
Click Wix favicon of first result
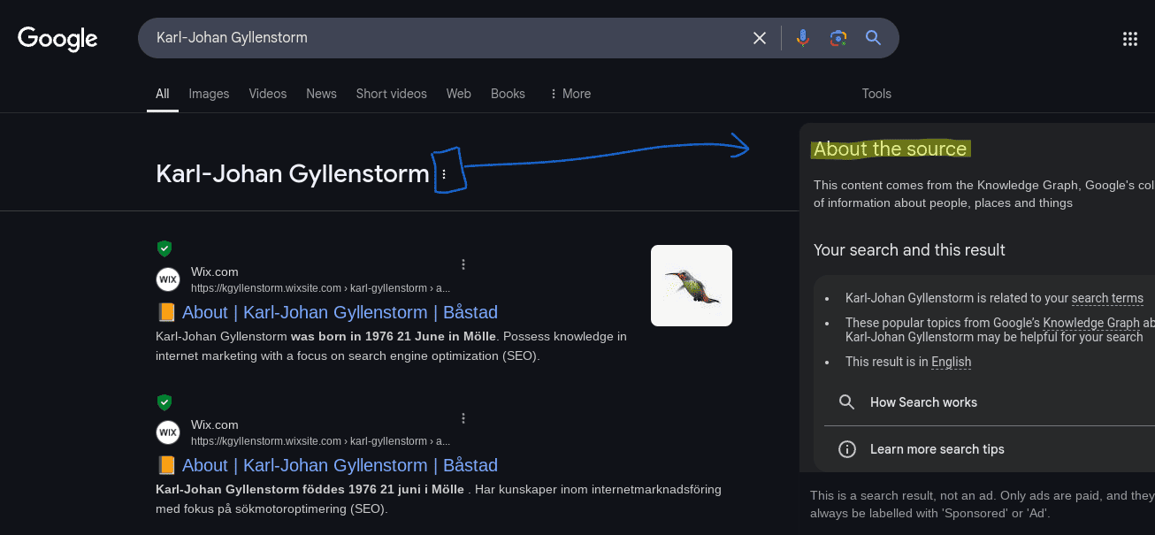coord(168,279)
